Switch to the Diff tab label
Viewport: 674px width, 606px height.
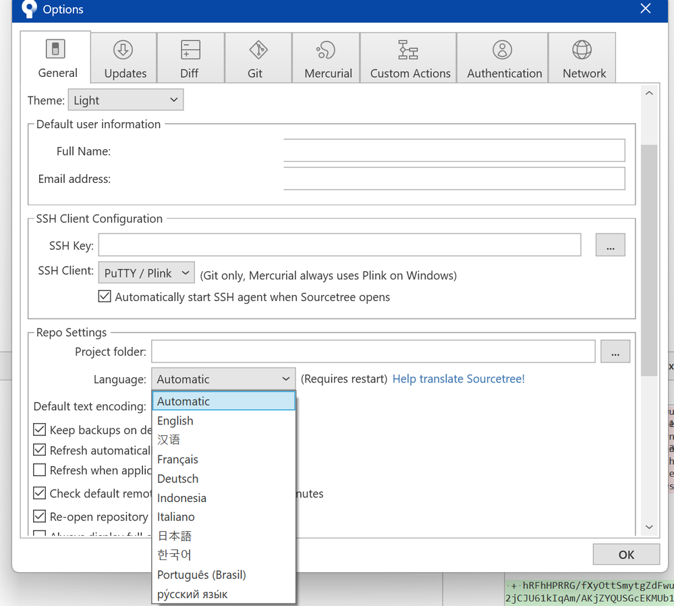tap(189, 74)
